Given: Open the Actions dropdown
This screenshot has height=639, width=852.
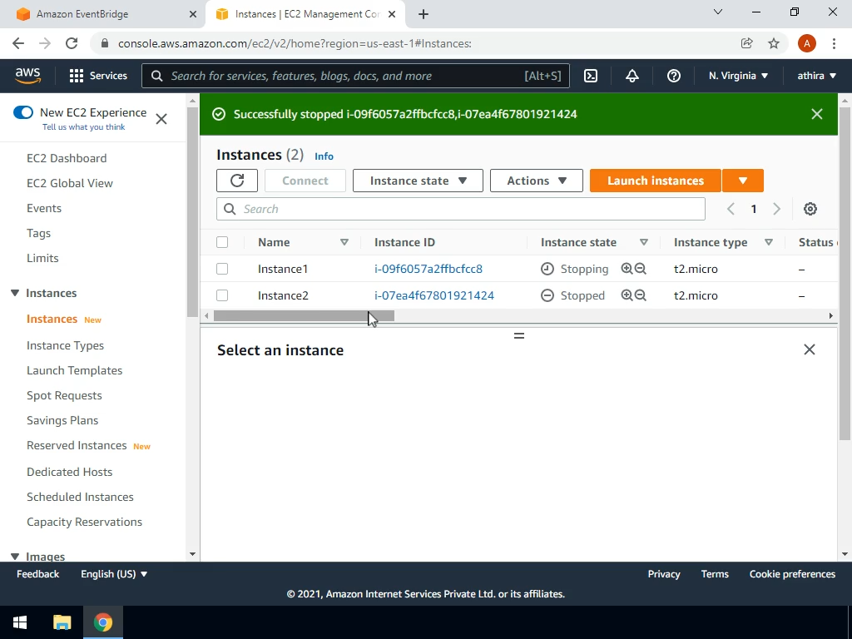Looking at the screenshot, I should pyautogui.click(x=537, y=181).
